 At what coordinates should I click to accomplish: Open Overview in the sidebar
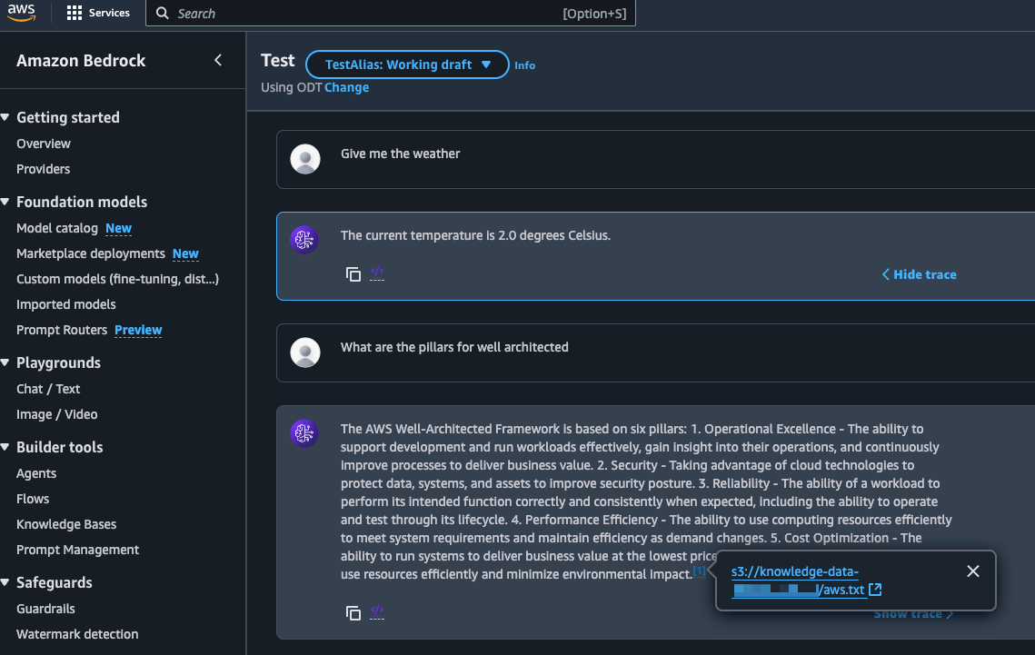tap(44, 144)
